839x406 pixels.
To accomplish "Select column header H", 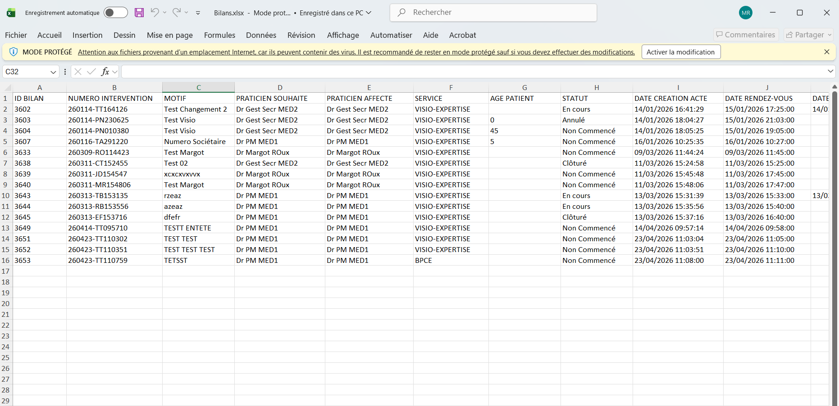I will tap(597, 87).
